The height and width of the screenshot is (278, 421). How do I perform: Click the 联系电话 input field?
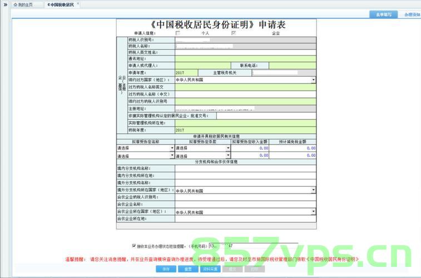click(293, 66)
